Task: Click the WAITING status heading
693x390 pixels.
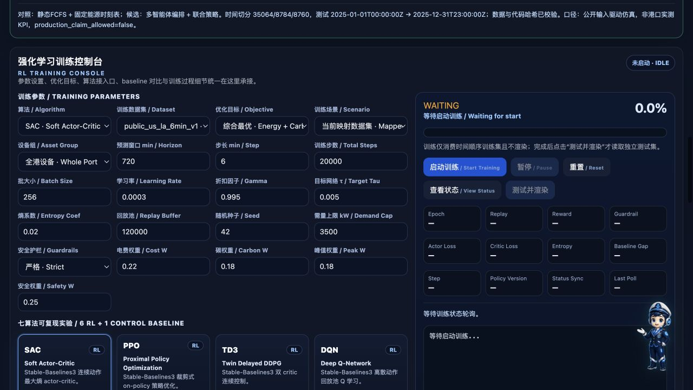Action: coord(441,106)
